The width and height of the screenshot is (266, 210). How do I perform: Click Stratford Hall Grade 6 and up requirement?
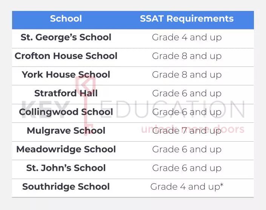(x=187, y=93)
